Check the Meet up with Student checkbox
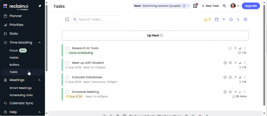The width and height of the screenshot is (267, 116). pos(68,63)
